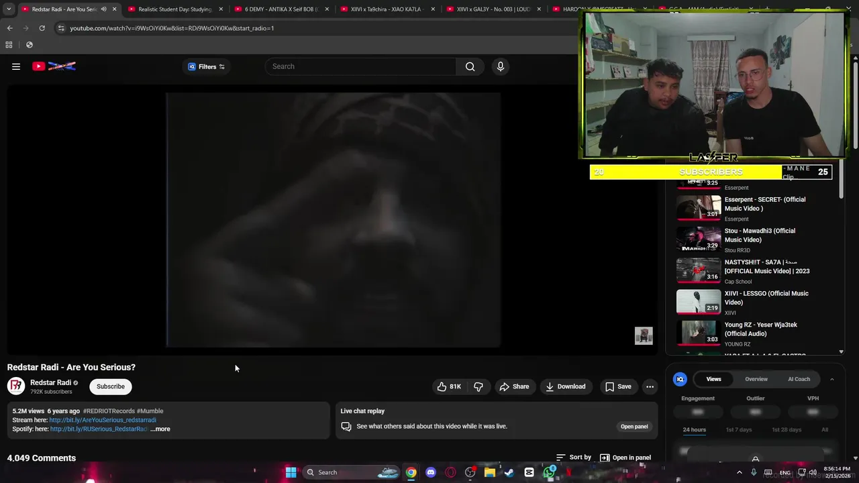Image resolution: width=859 pixels, height=483 pixels.
Task: Open WhatsApp from taskbar
Action: (549, 472)
